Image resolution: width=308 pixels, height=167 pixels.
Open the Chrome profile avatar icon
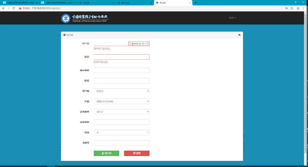coord(298,8)
